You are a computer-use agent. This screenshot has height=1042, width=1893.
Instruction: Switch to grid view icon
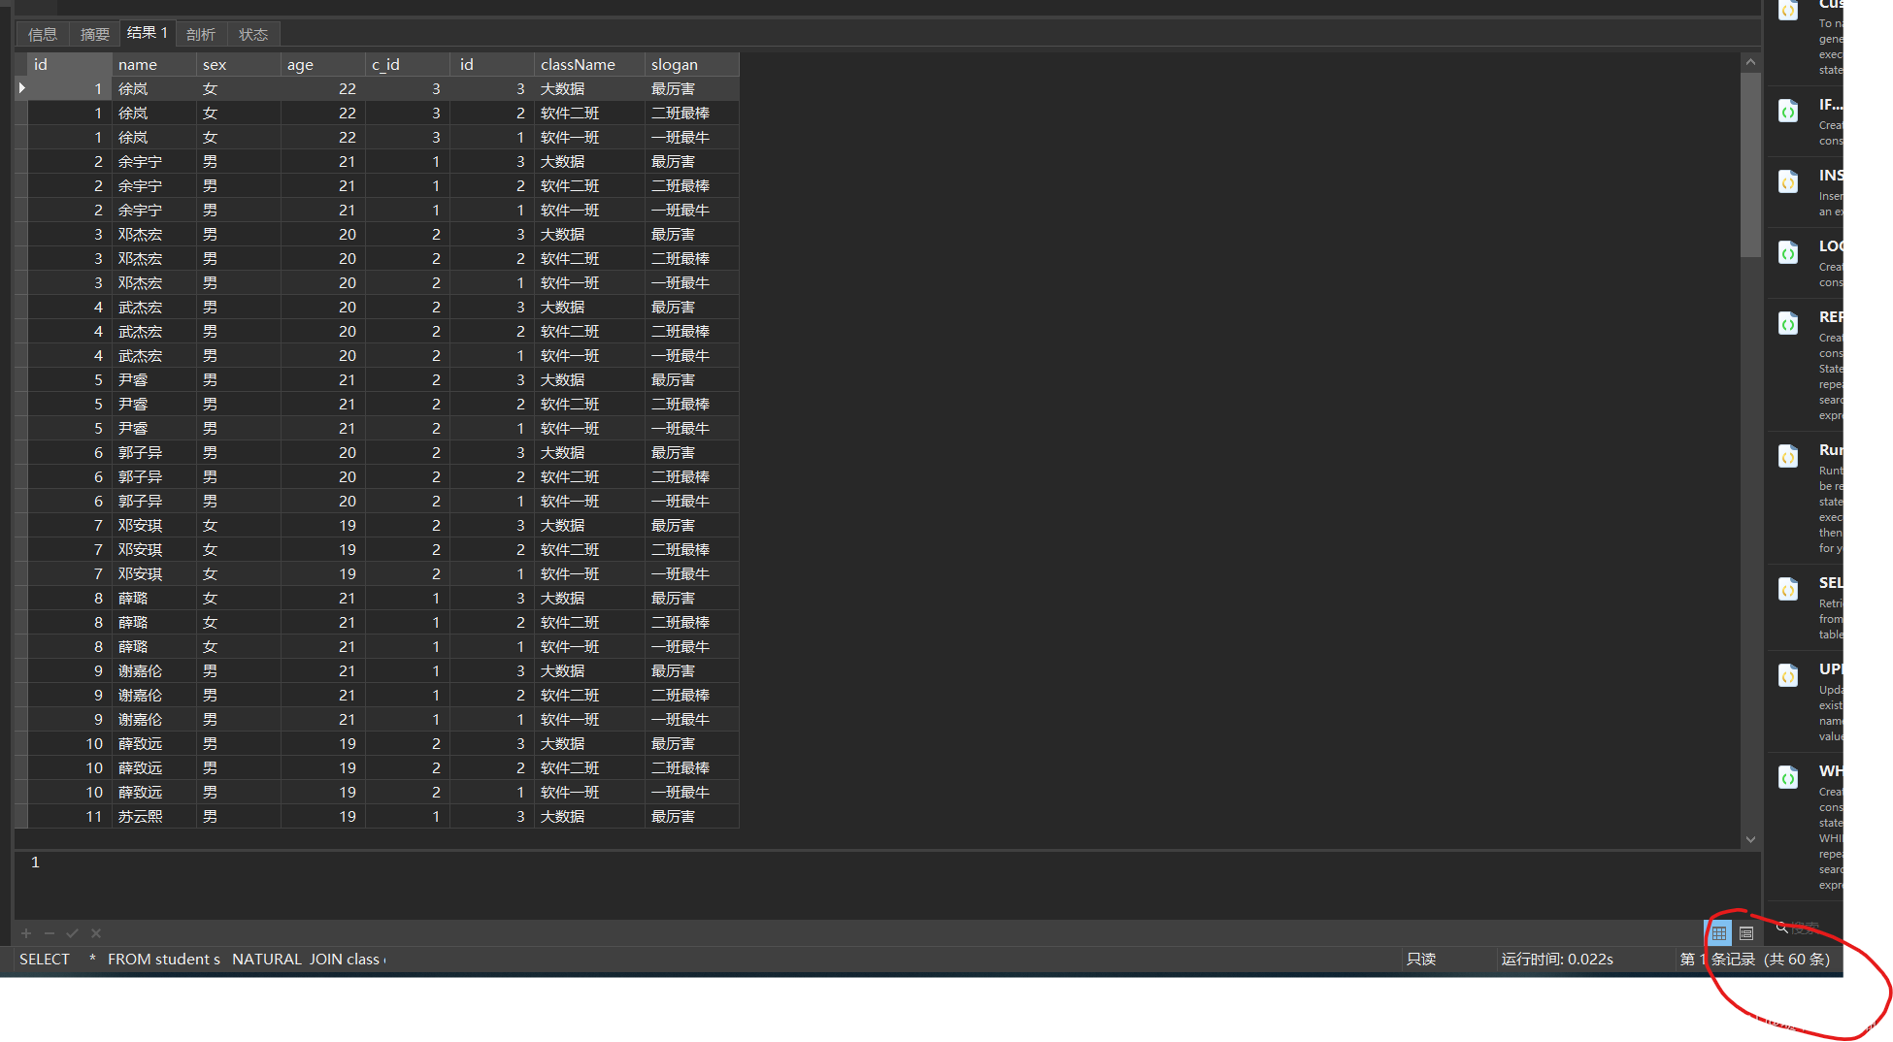pos(1719,933)
